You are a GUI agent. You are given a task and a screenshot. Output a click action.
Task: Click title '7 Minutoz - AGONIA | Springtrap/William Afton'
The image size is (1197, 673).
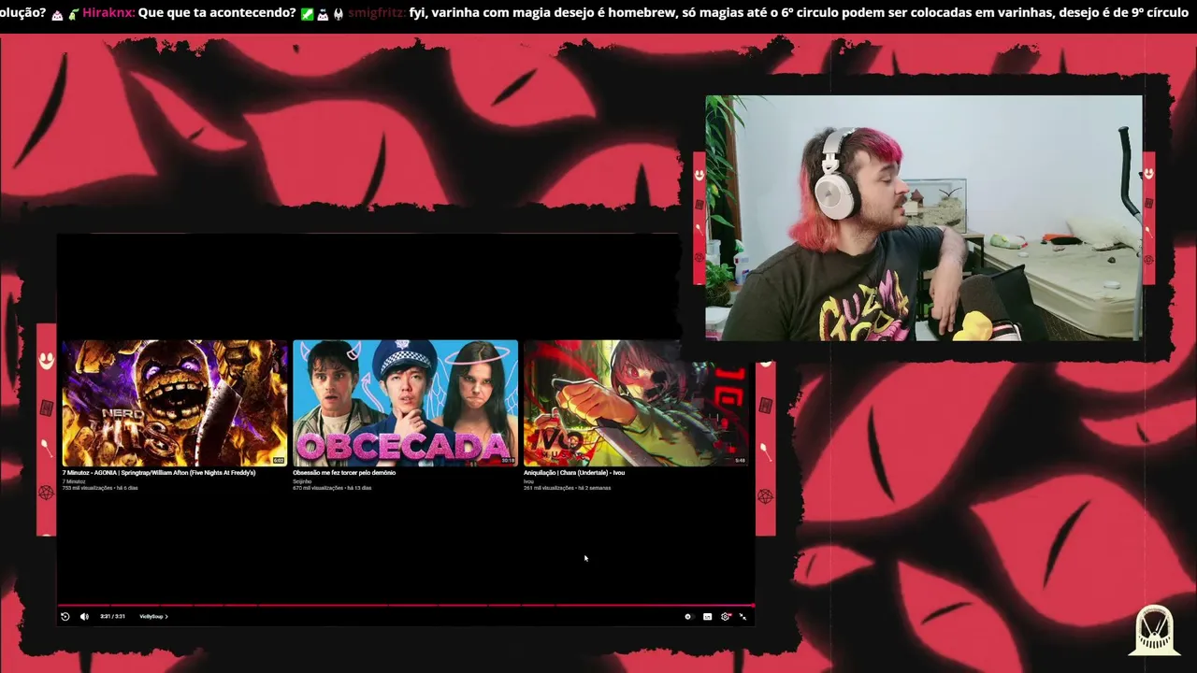[x=159, y=473]
